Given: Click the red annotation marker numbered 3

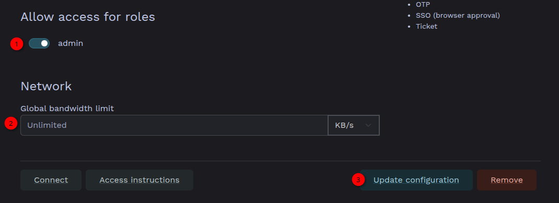Looking at the screenshot, I should (358, 180).
